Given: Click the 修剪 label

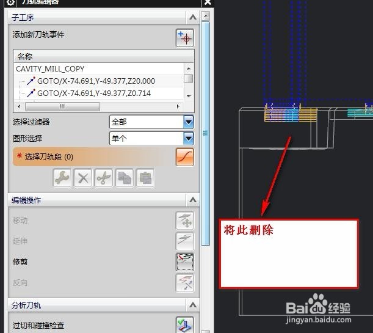Looking at the screenshot, I should [x=20, y=262].
